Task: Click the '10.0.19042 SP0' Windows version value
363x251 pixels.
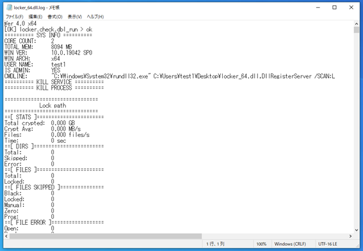Action: [x=72, y=53]
